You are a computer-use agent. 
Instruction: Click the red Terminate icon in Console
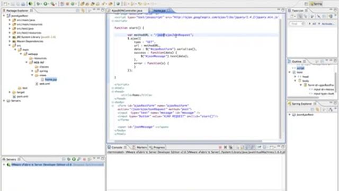[x=220, y=147]
